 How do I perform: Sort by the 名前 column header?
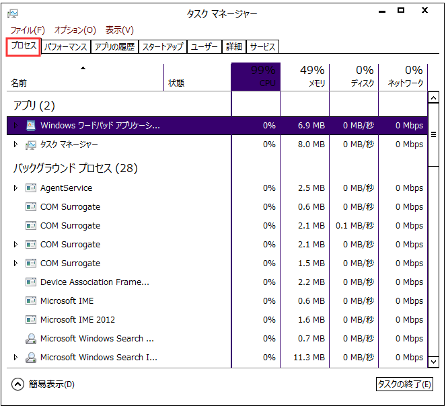(85, 77)
